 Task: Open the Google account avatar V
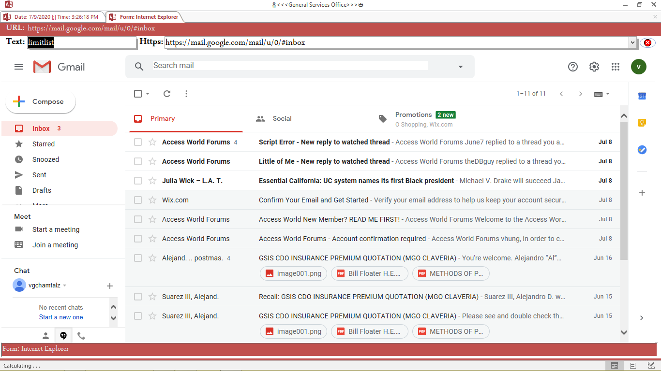(x=639, y=67)
